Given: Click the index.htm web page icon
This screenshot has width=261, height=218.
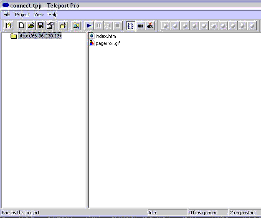Looking at the screenshot, I should tap(92, 36).
